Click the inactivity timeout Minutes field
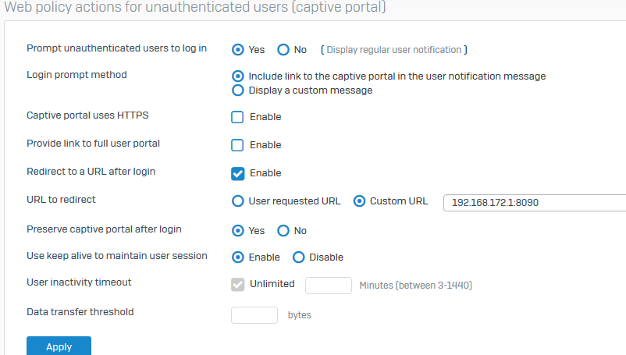The image size is (626, 355). click(x=328, y=285)
